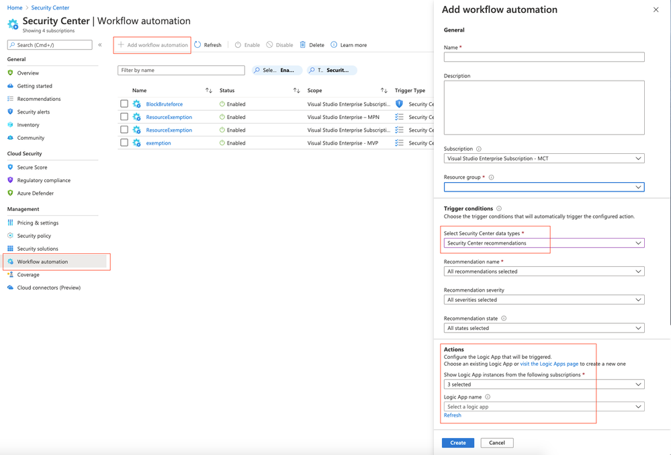Open the Resource group dropdown
Screen dimensions: 671x455
click(x=544, y=187)
